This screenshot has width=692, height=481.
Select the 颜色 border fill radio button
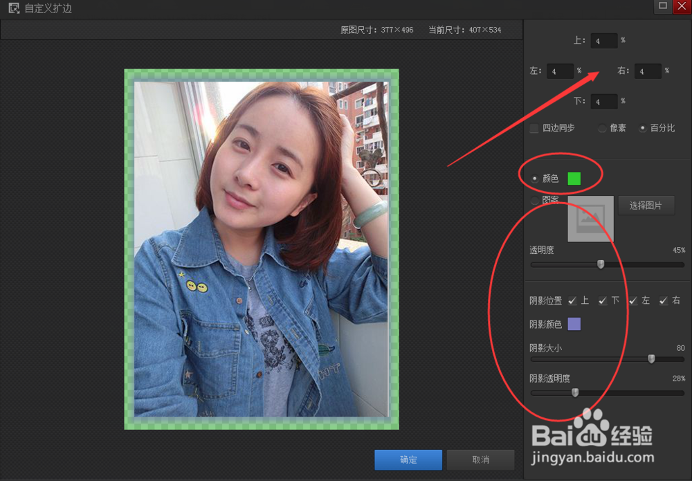(534, 179)
